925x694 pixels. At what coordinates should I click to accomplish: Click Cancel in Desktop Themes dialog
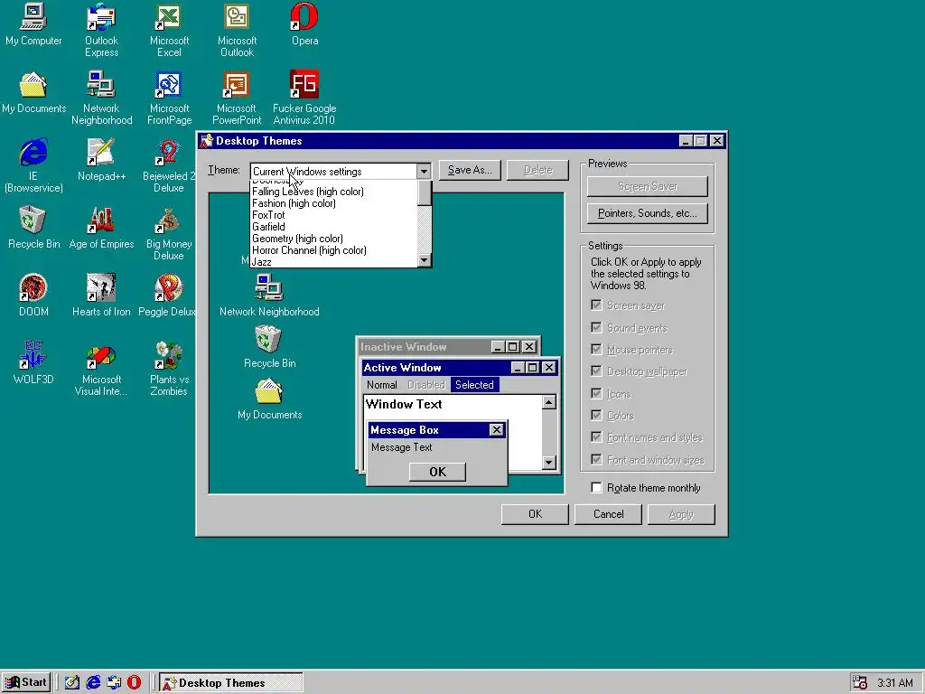coord(608,514)
